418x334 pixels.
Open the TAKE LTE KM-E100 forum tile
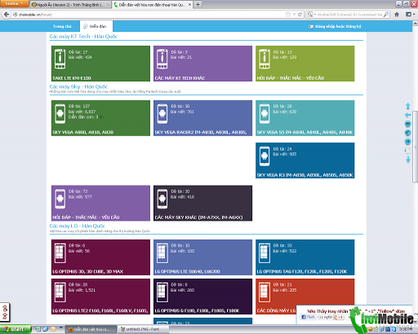[x=100, y=64]
